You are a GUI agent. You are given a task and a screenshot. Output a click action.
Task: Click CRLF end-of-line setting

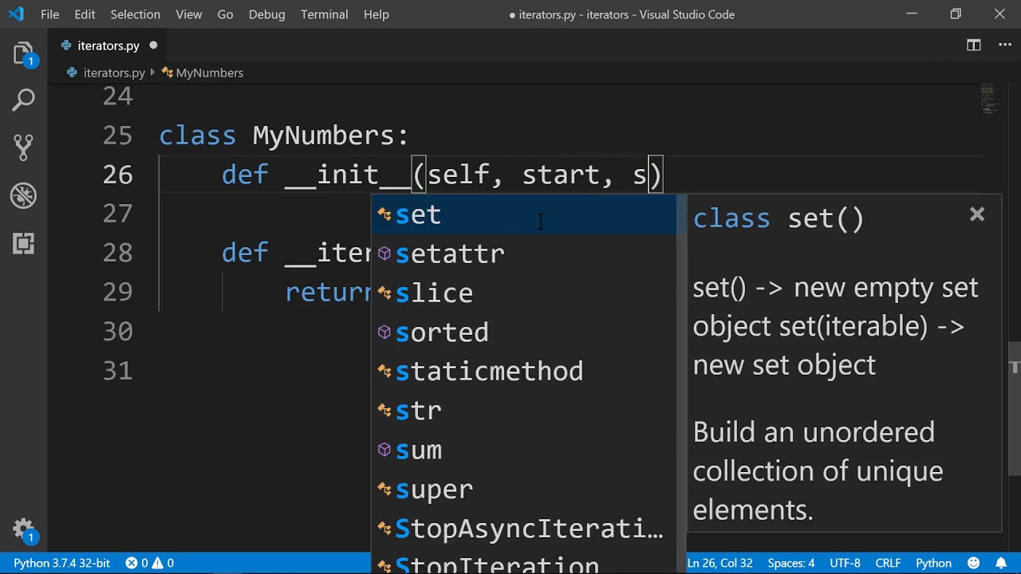pos(888,563)
